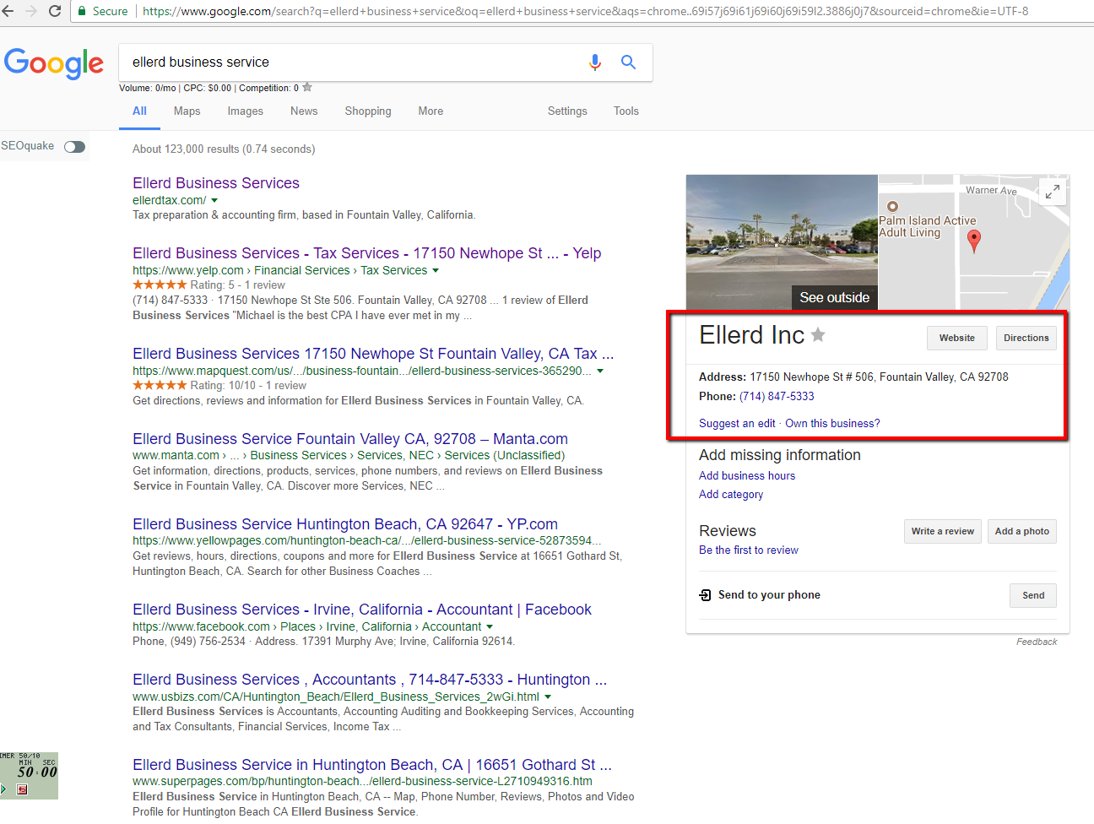1094x824 pixels.
Task: Switch to the News tab
Action: click(x=304, y=111)
